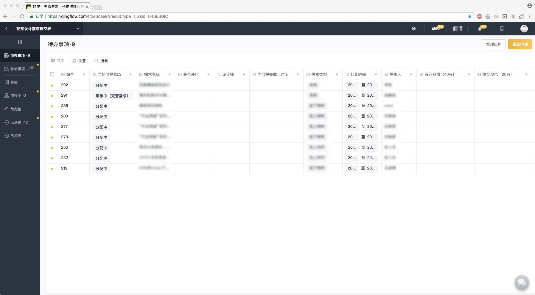
Task: Open 已通过 ·18 sidebar item
Action: tap(20, 122)
